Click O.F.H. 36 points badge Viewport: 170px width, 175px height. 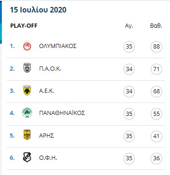point(156,158)
